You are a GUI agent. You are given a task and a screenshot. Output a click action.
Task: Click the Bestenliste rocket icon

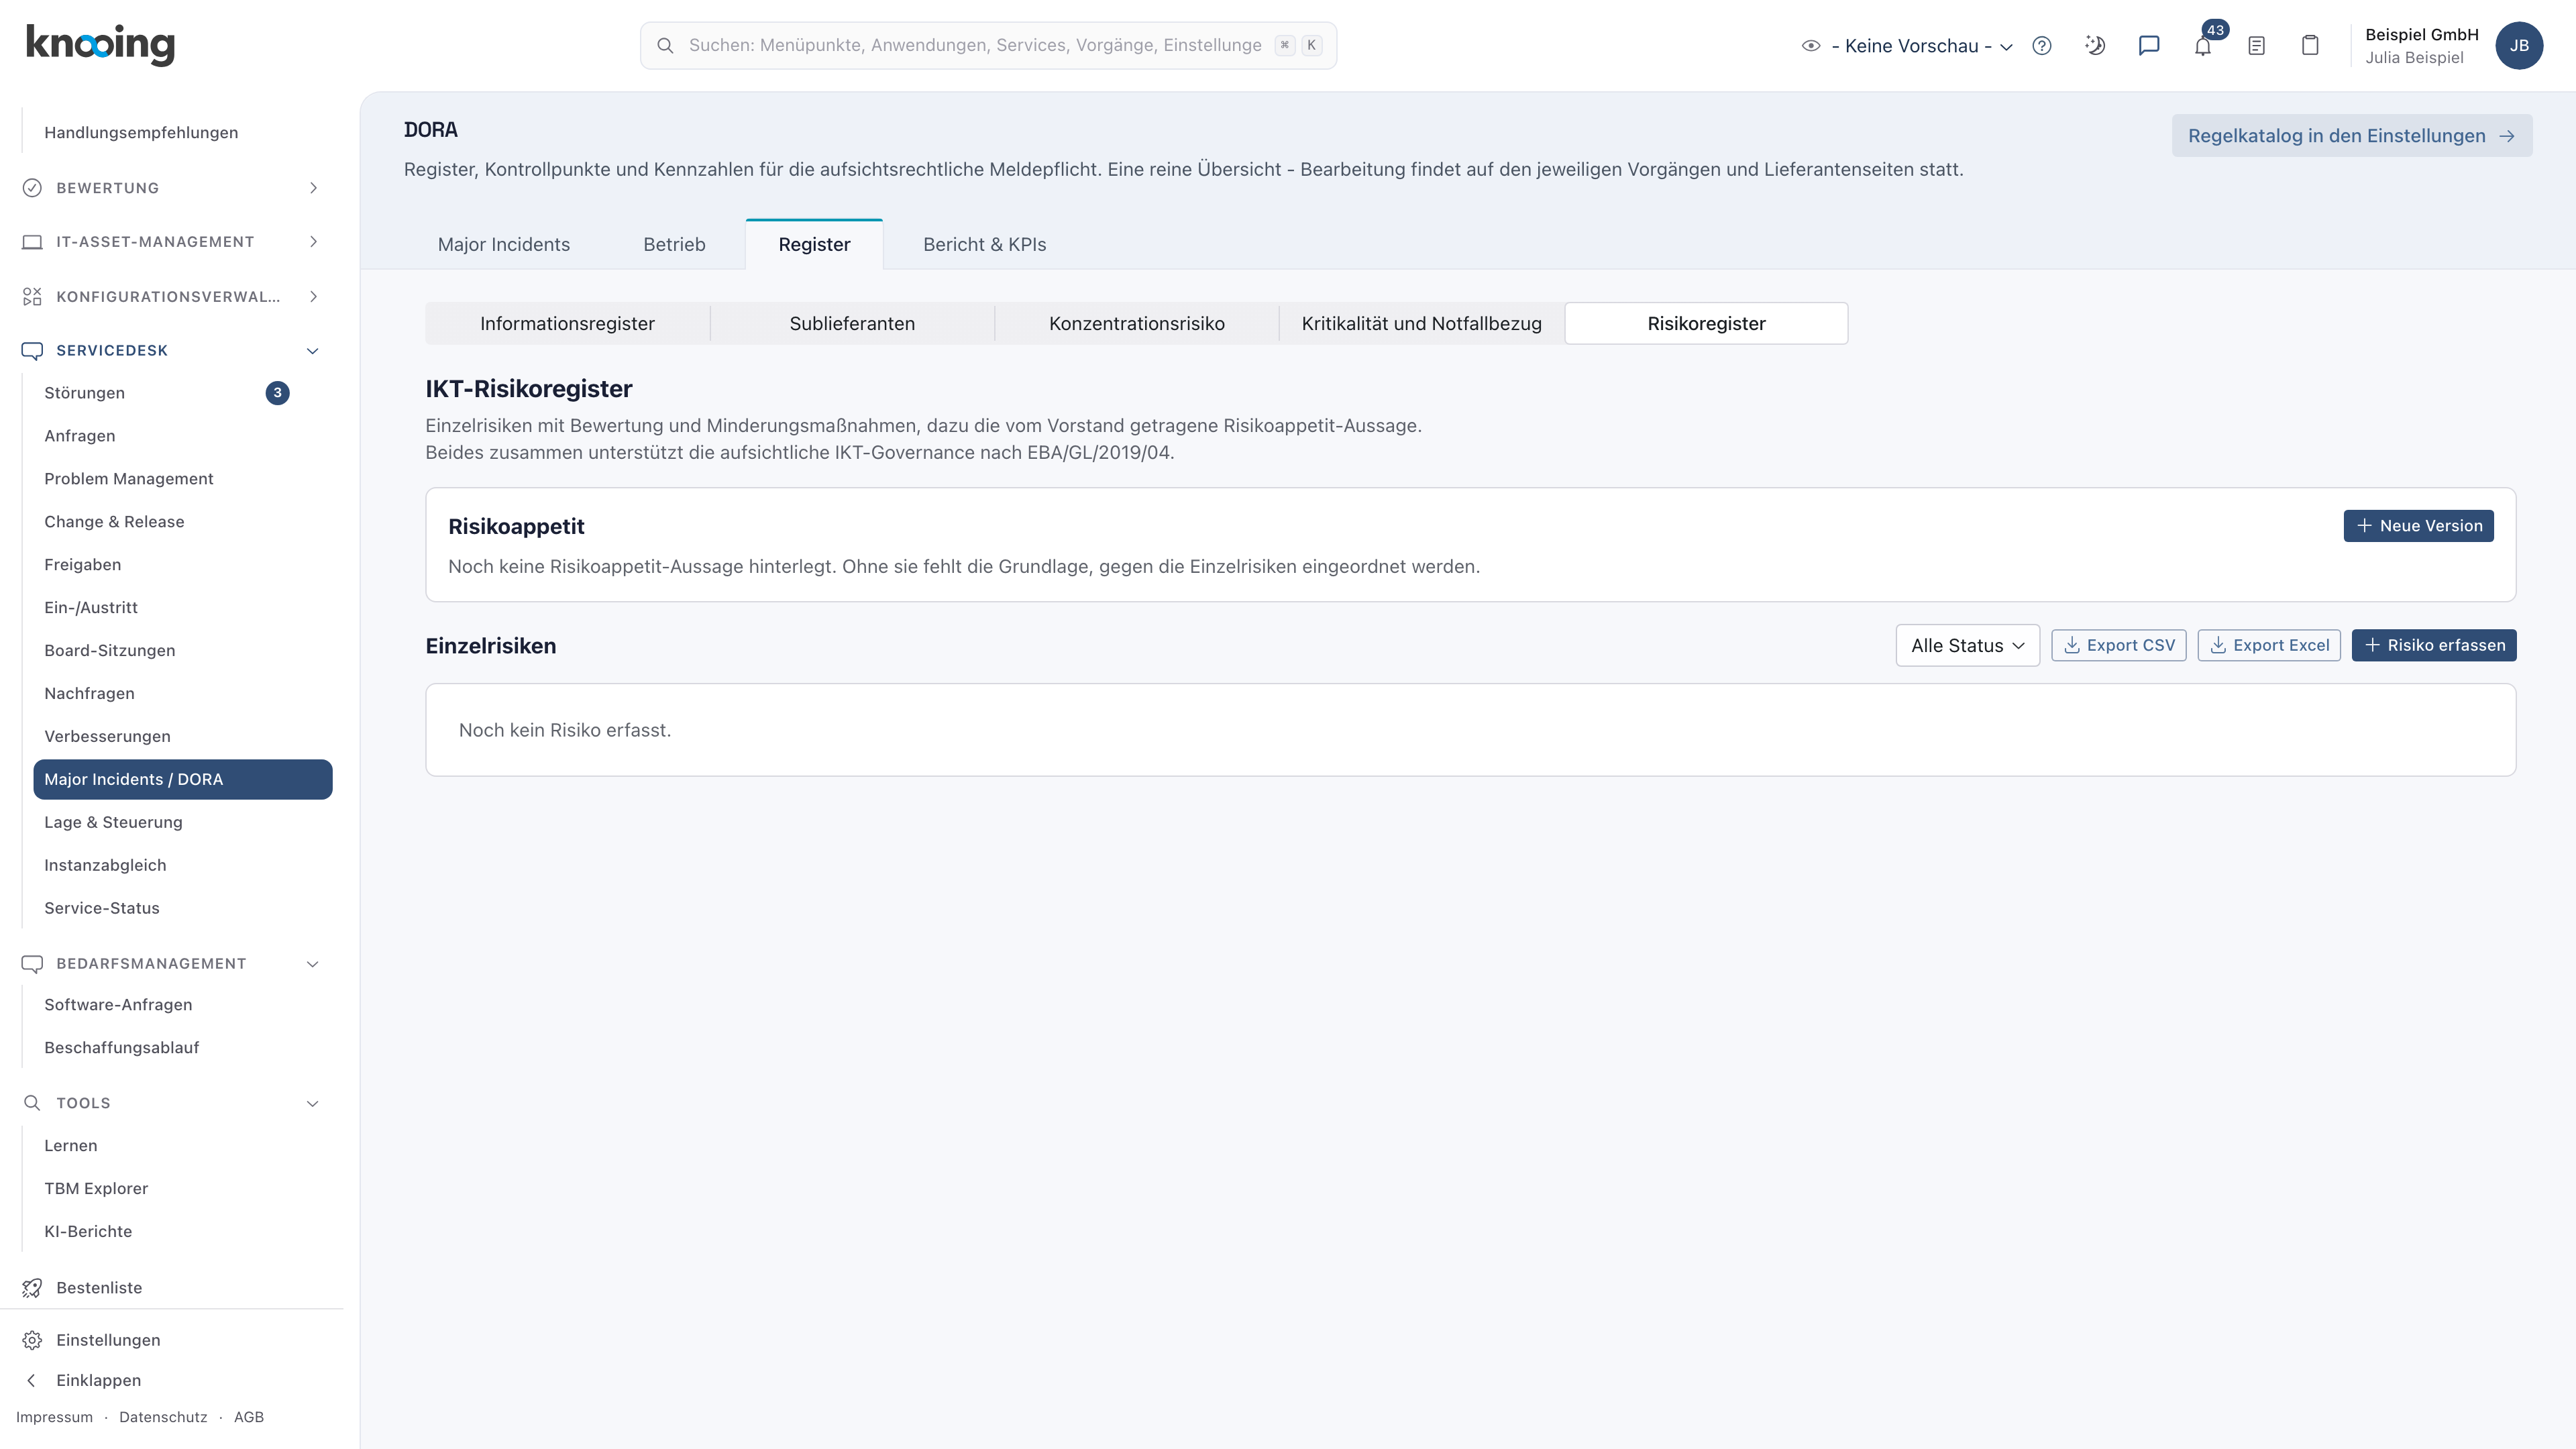[x=32, y=1287]
